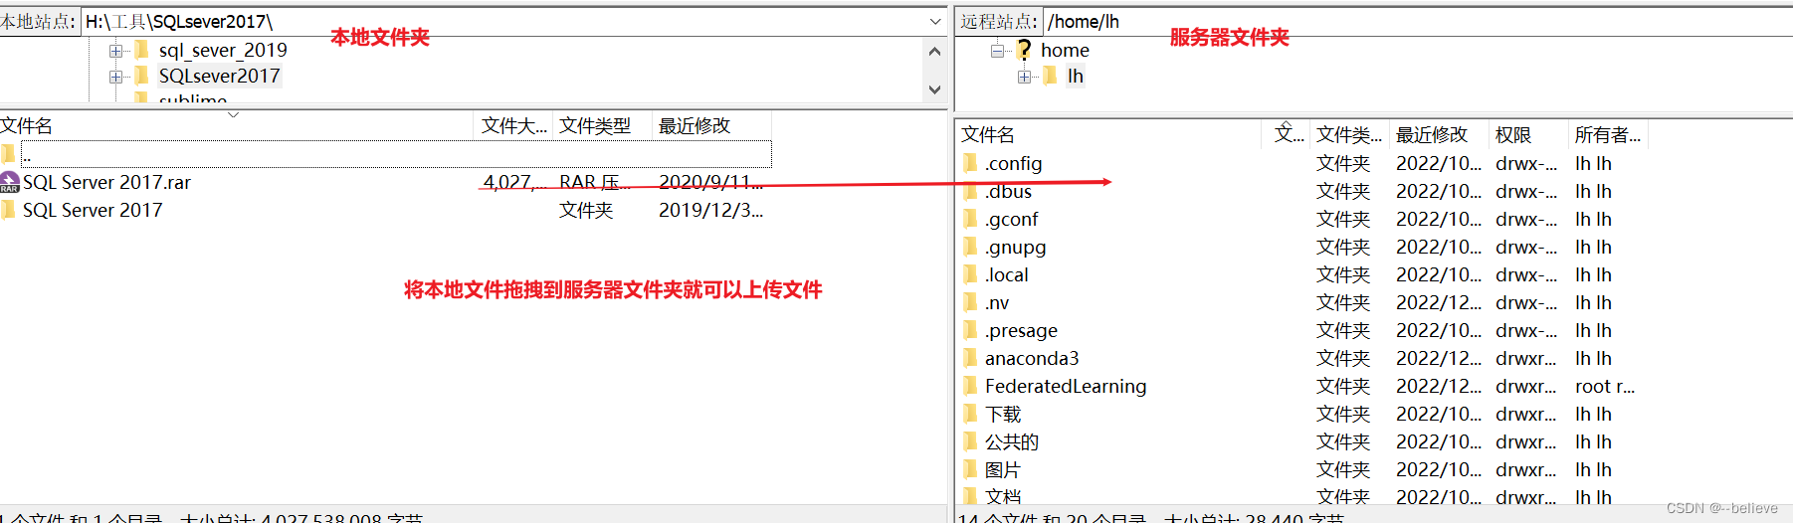Select the .config remote folder
The width and height of the screenshot is (1793, 523).
(x=1013, y=163)
